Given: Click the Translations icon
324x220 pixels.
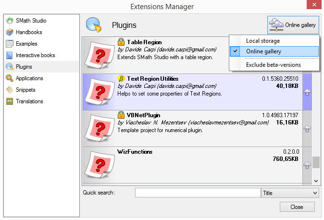Looking at the screenshot, I should (x=10, y=101).
